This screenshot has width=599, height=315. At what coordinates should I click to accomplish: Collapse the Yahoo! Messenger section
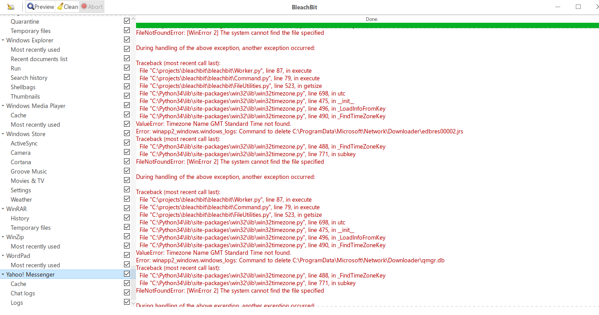click(x=4, y=274)
